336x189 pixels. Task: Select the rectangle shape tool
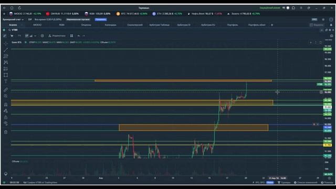6,75
